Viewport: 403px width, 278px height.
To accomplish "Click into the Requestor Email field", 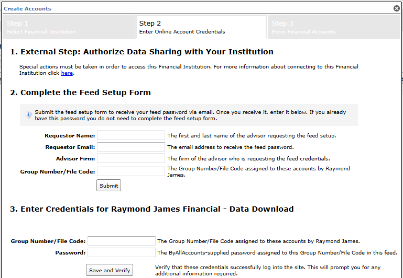I will [131, 147].
